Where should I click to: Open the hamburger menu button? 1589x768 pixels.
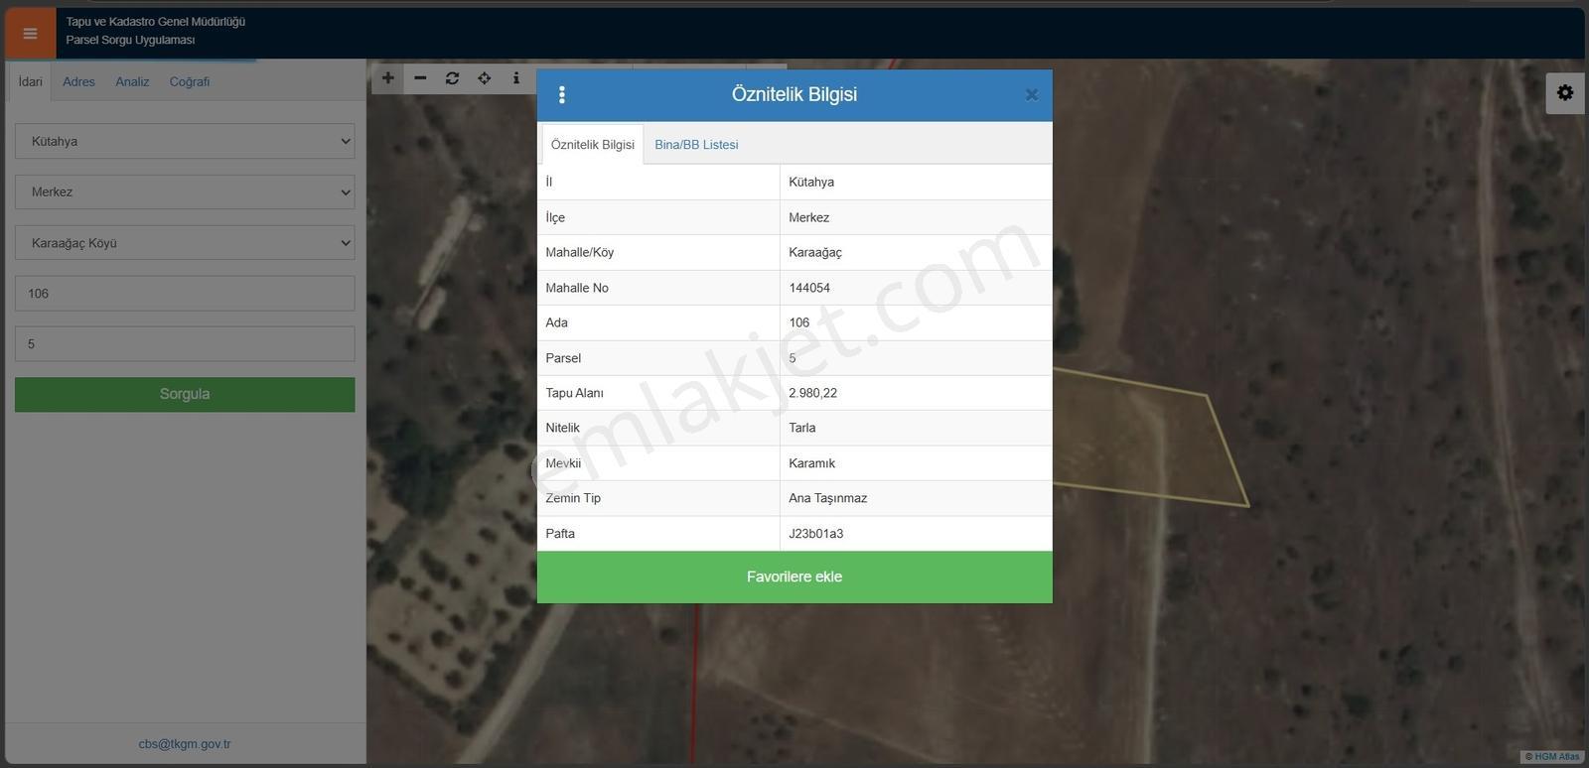(30, 34)
